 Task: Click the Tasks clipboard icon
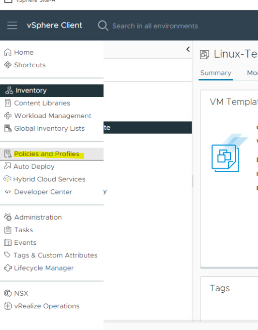tap(8, 230)
